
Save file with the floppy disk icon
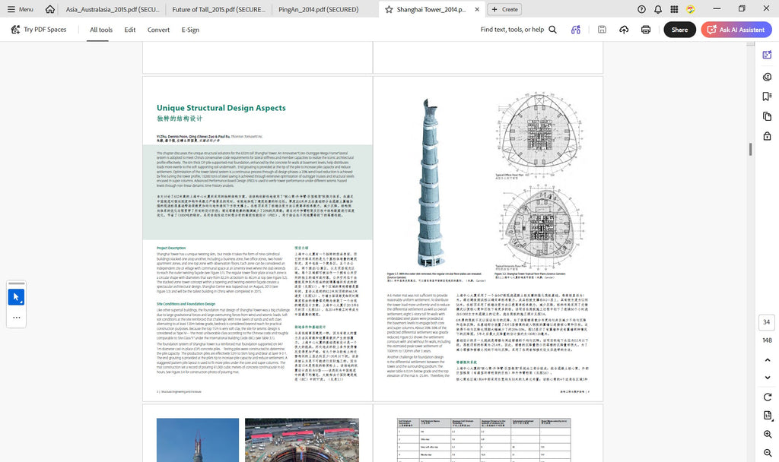[602, 30]
